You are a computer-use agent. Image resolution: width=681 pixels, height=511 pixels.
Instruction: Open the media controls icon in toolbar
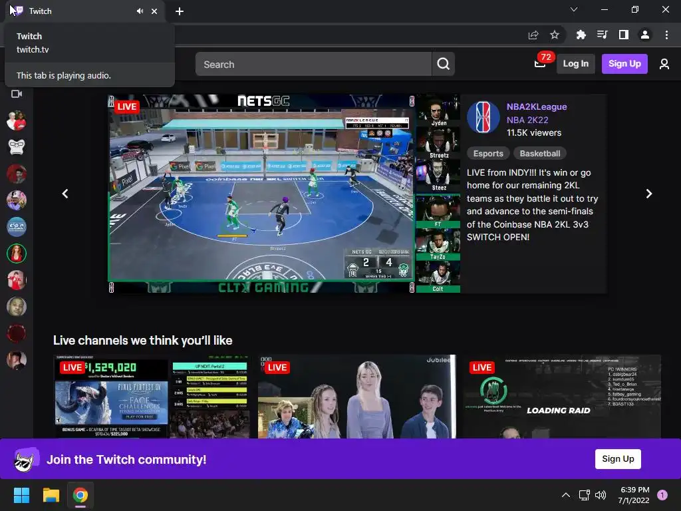coord(602,35)
